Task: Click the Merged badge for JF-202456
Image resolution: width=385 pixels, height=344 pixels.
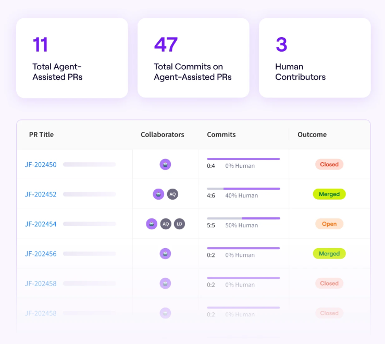Action: coord(329,254)
